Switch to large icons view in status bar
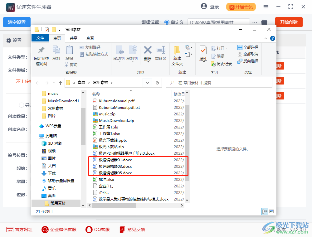The width and height of the screenshot is (312, 237). (x=271, y=211)
